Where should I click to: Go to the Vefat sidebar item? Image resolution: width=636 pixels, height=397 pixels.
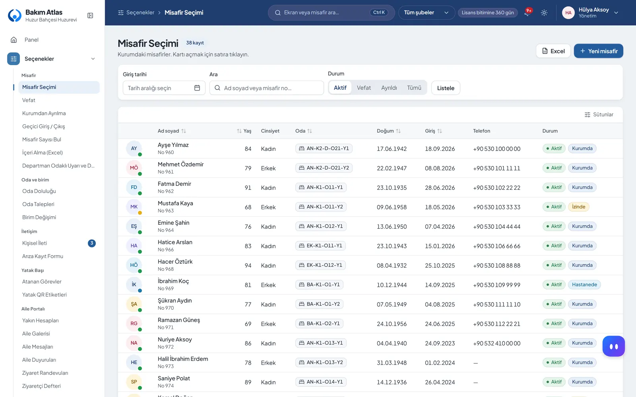pos(59,100)
